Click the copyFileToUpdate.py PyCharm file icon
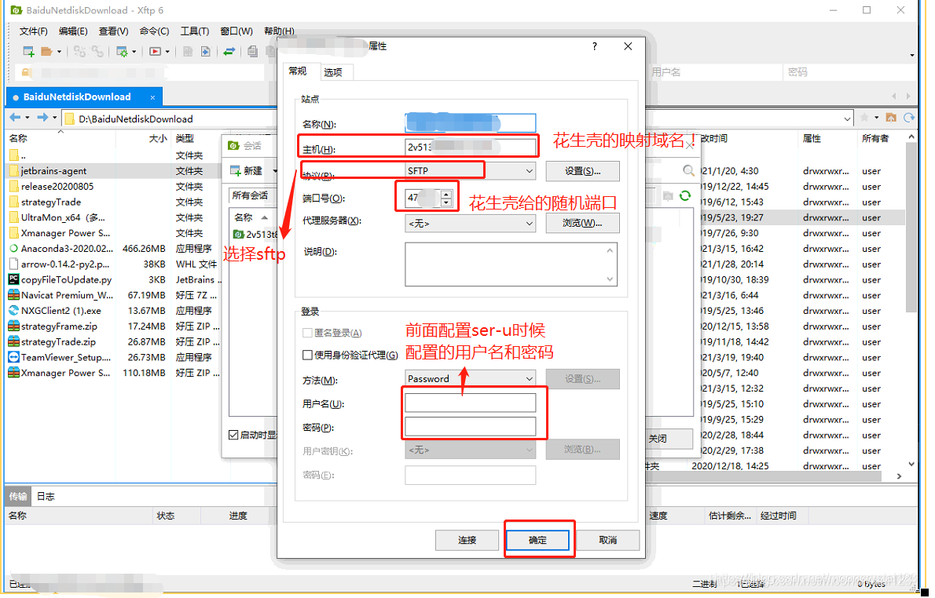This screenshot has height=598, width=935. [13, 279]
